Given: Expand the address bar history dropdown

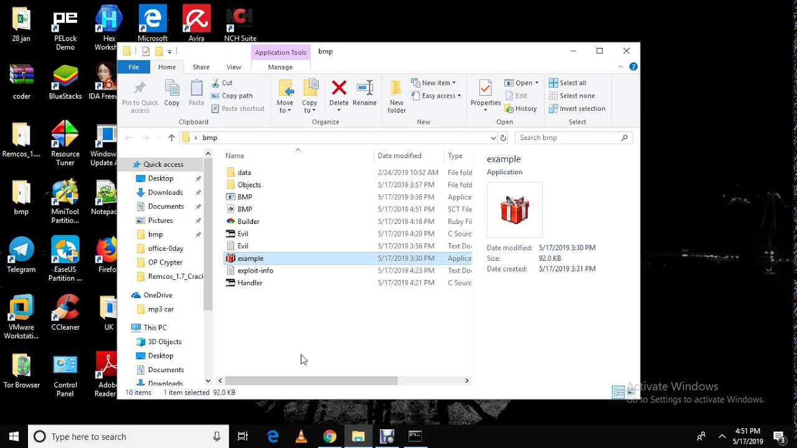Looking at the screenshot, I should 493,138.
